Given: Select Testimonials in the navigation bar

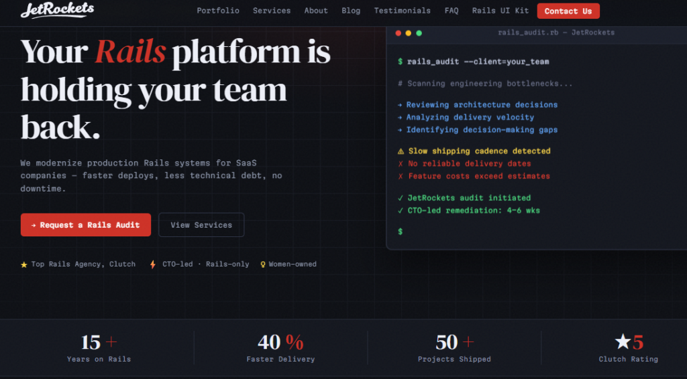Looking at the screenshot, I should pos(403,11).
